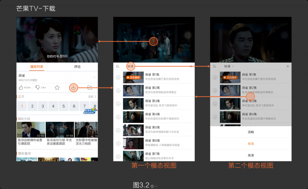Screen dimensions: 308x189
Task: Select title 麻雀 第2集 in second modal view
Action: pos(249,88)
